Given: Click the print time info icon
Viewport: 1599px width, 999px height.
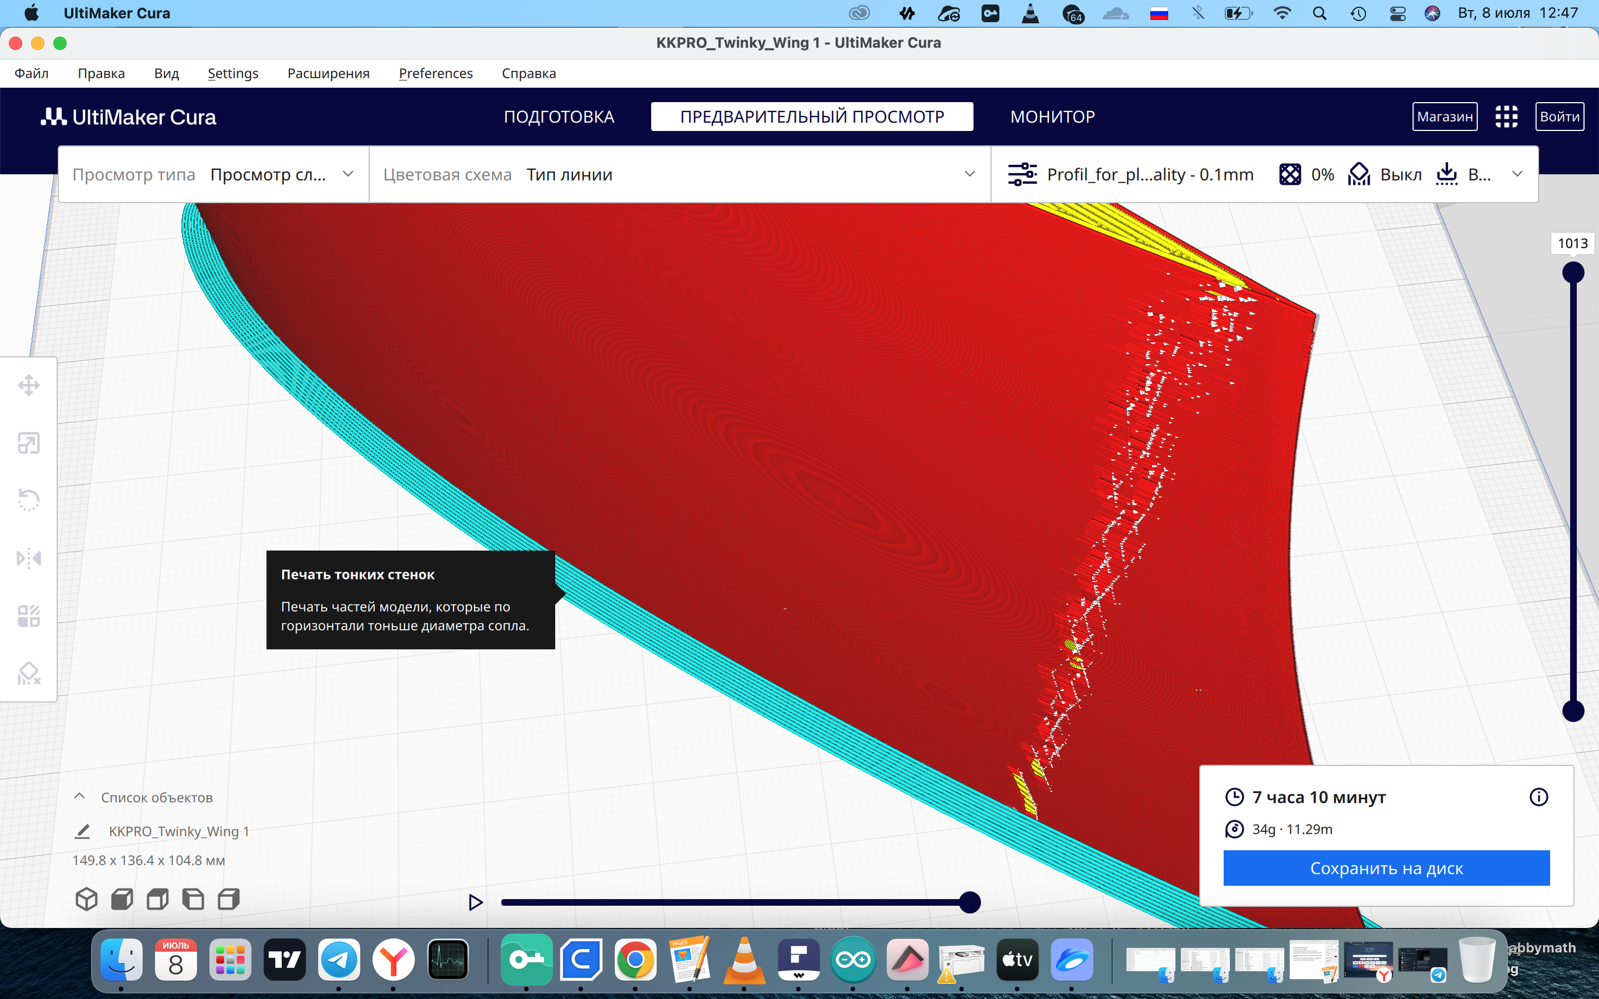Looking at the screenshot, I should click(x=1538, y=797).
